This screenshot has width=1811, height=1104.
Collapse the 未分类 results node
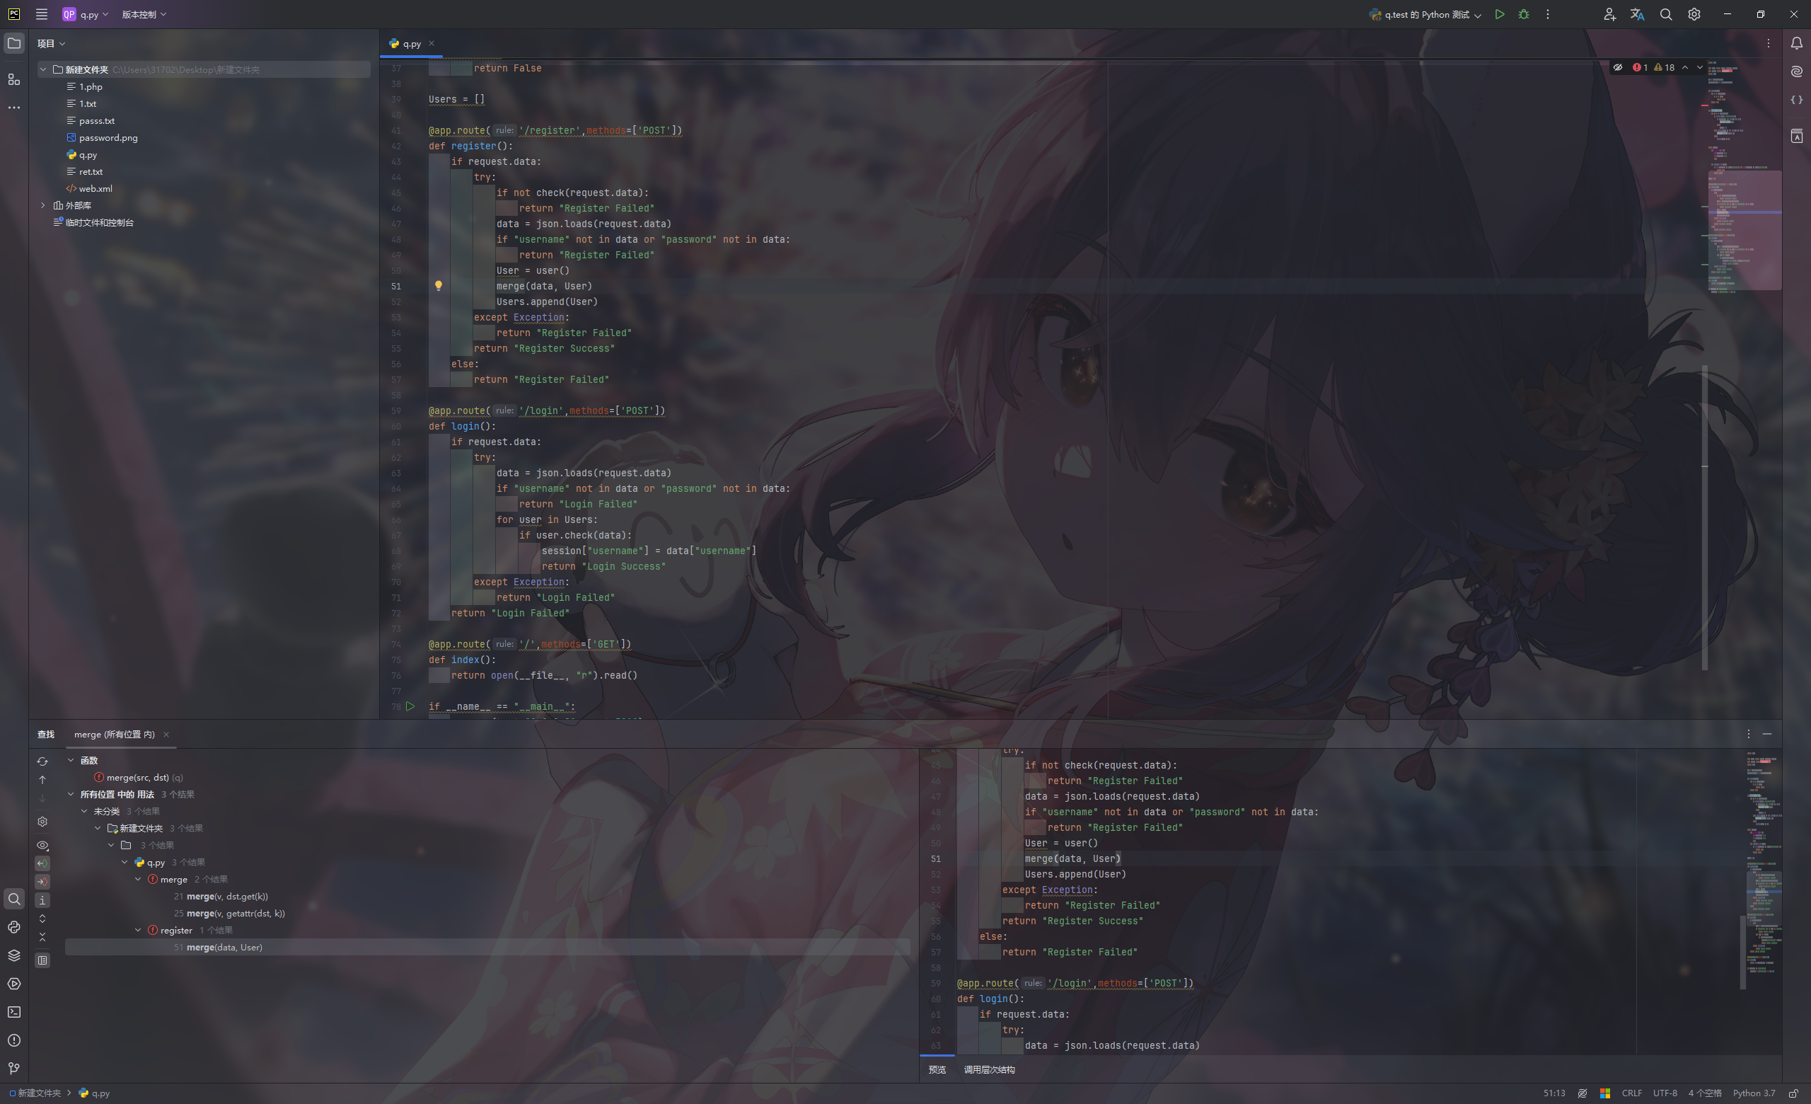point(84,811)
